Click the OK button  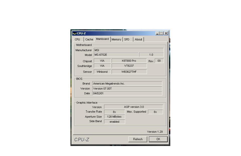pos(158,139)
